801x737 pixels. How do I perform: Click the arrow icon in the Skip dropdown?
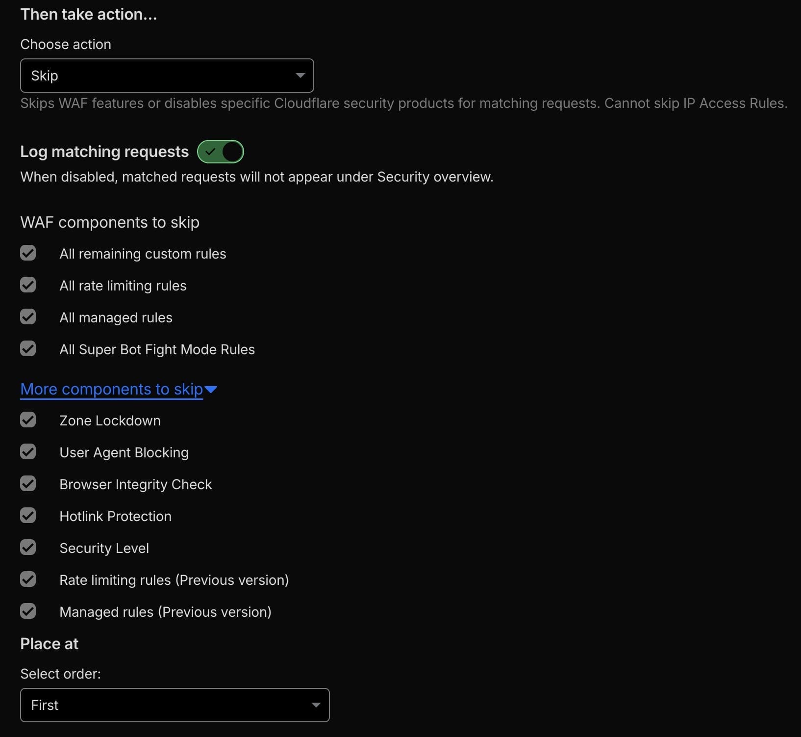tap(300, 76)
